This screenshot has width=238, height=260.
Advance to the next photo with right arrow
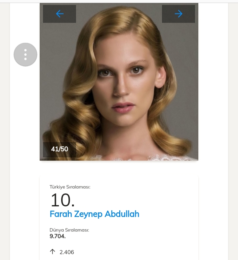click(x=178, y=14)
